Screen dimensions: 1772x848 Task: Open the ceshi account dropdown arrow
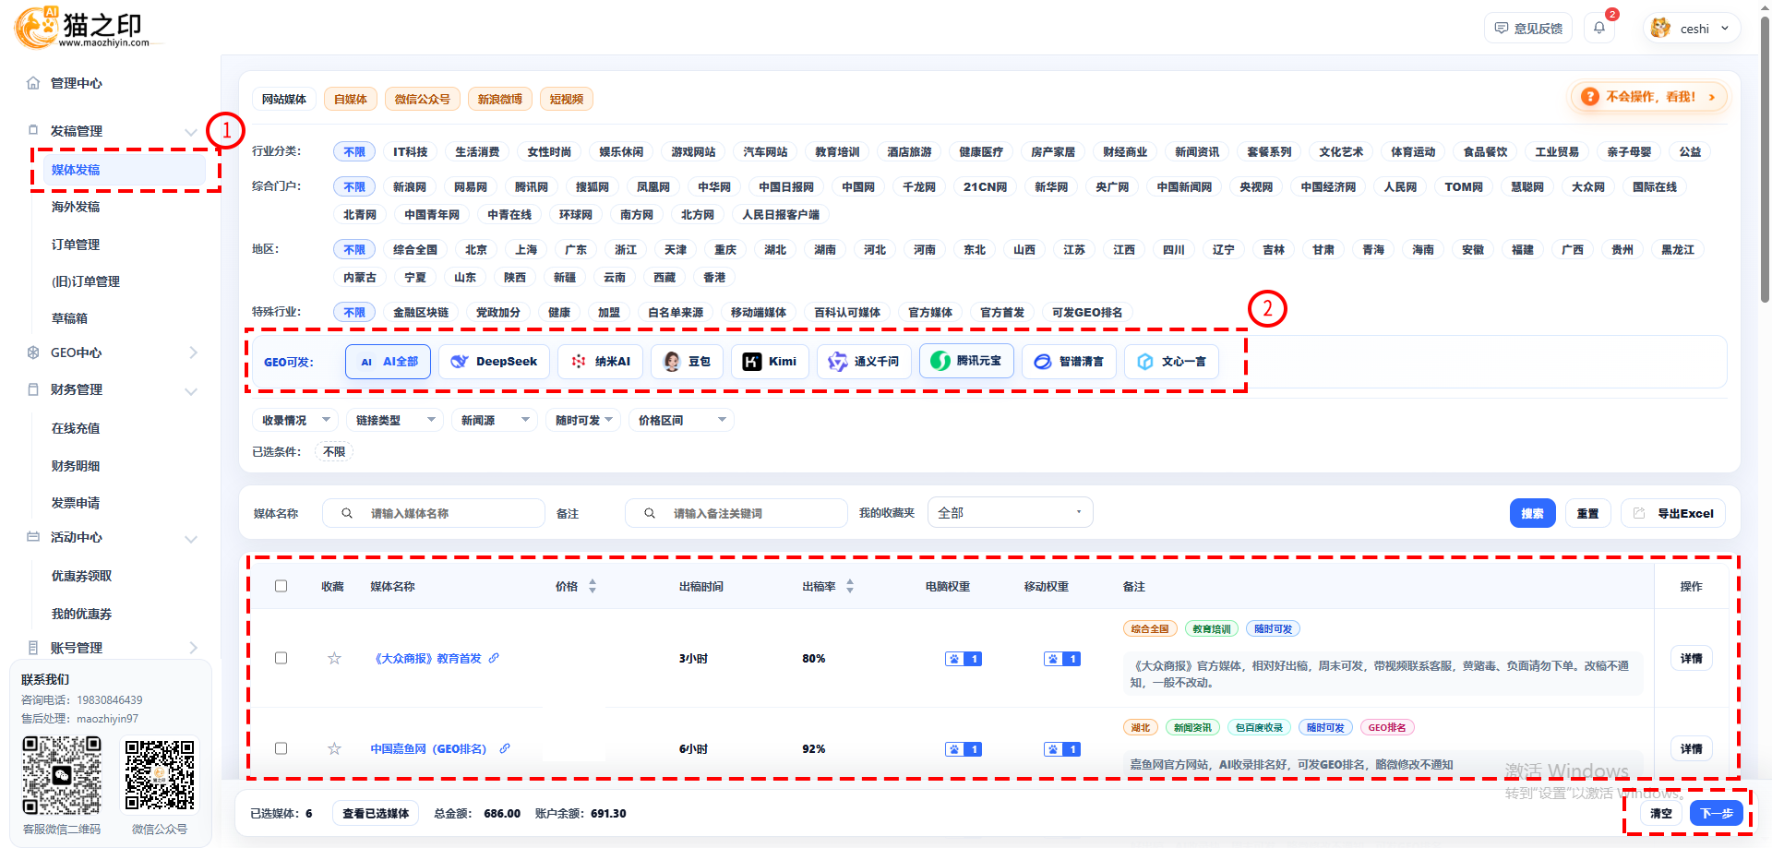(x=1725, y=29)
